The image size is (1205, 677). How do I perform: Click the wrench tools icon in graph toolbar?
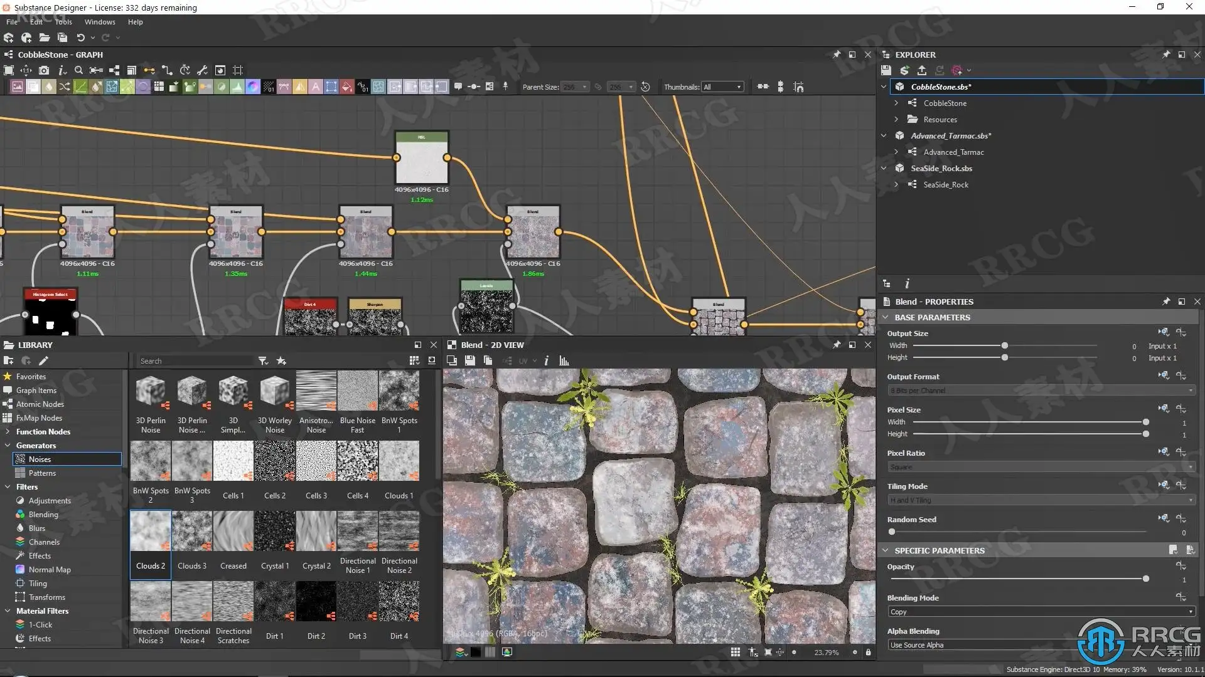202,70
